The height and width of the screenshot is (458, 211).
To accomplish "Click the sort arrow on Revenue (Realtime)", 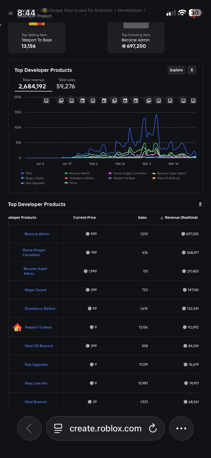I will pos(161,218).
